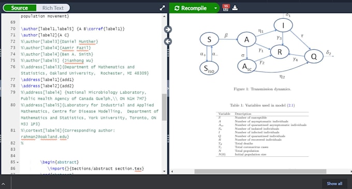Image resolution: width=352 pixels, height=189 pixels.
Task: View logs icon with 15 badge
Action: click(x=226, y=8)
